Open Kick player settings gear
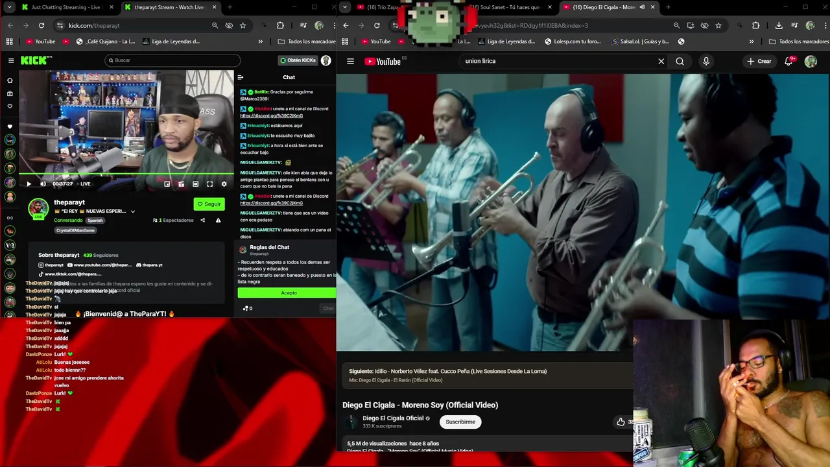The image size is (830, 467). click(x=224, y=184)
